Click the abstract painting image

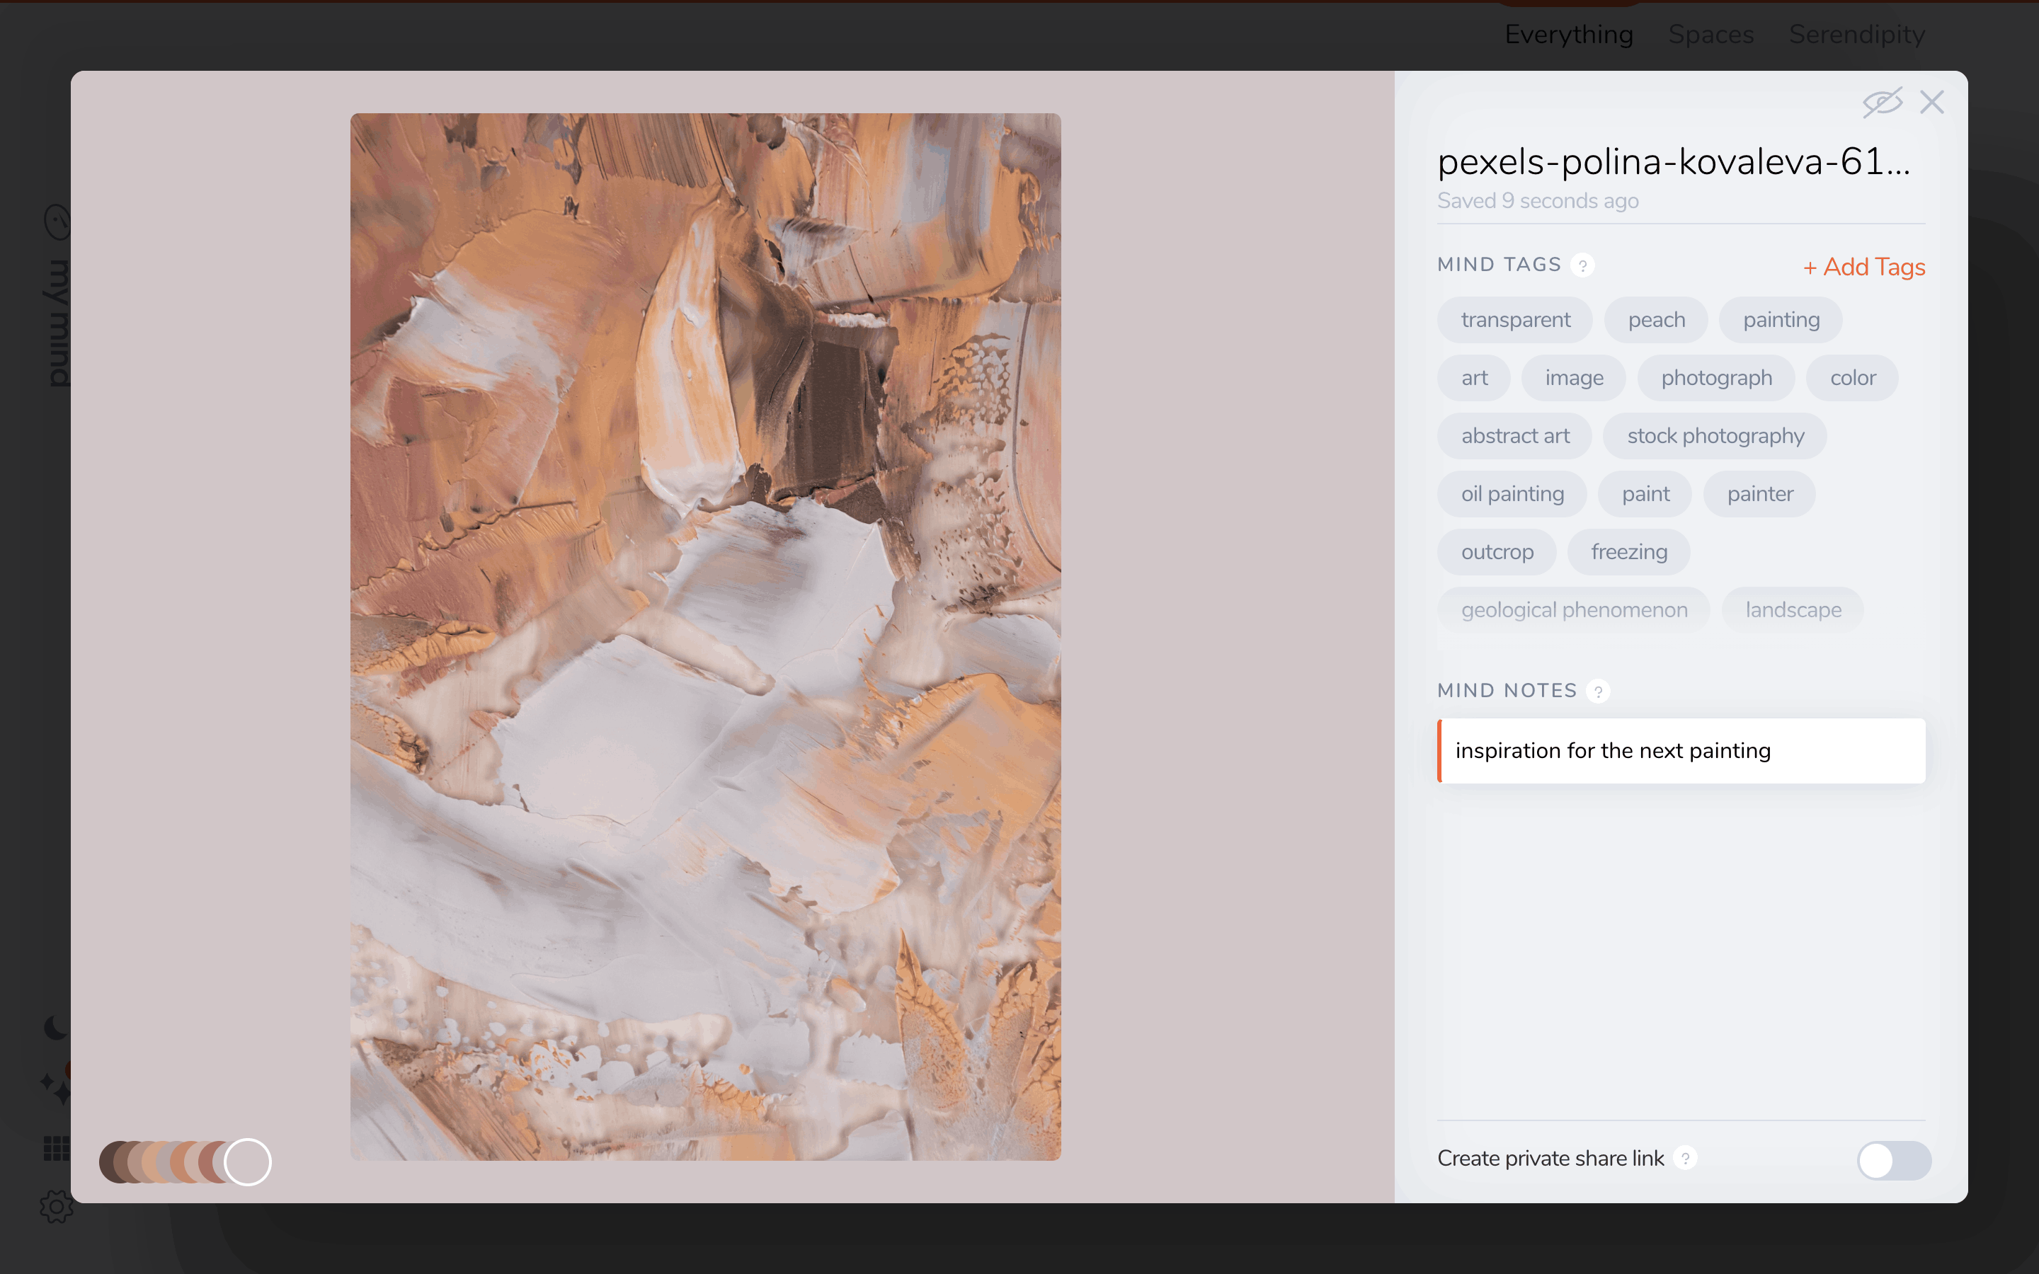coord(705,637)
